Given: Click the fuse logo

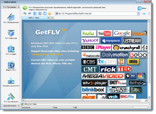Looking at the screenshot, I should tap(136, 90).
